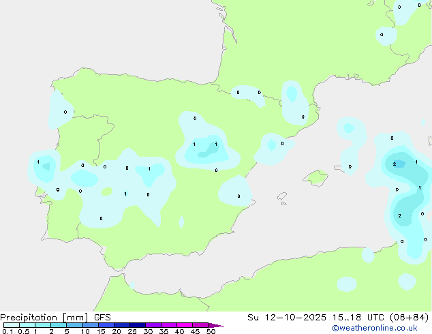Select the 30–35 mm purple legend box
Screen dimensions: 432x334
153,325
